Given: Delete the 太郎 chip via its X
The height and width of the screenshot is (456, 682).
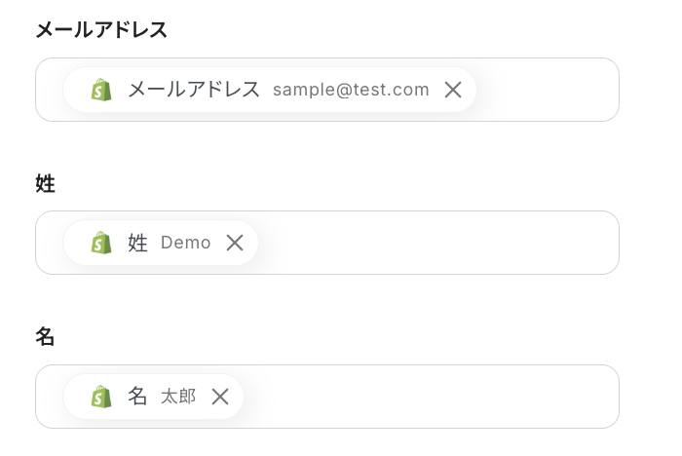Looking at the screenshot, I should pos(220,397).
